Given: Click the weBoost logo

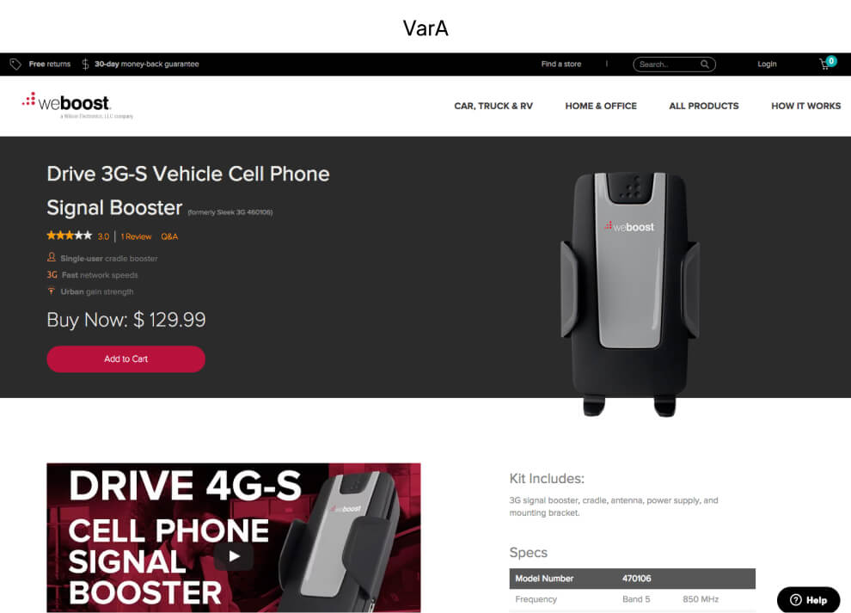Looking at the screenshot, I should pos(77,106).
